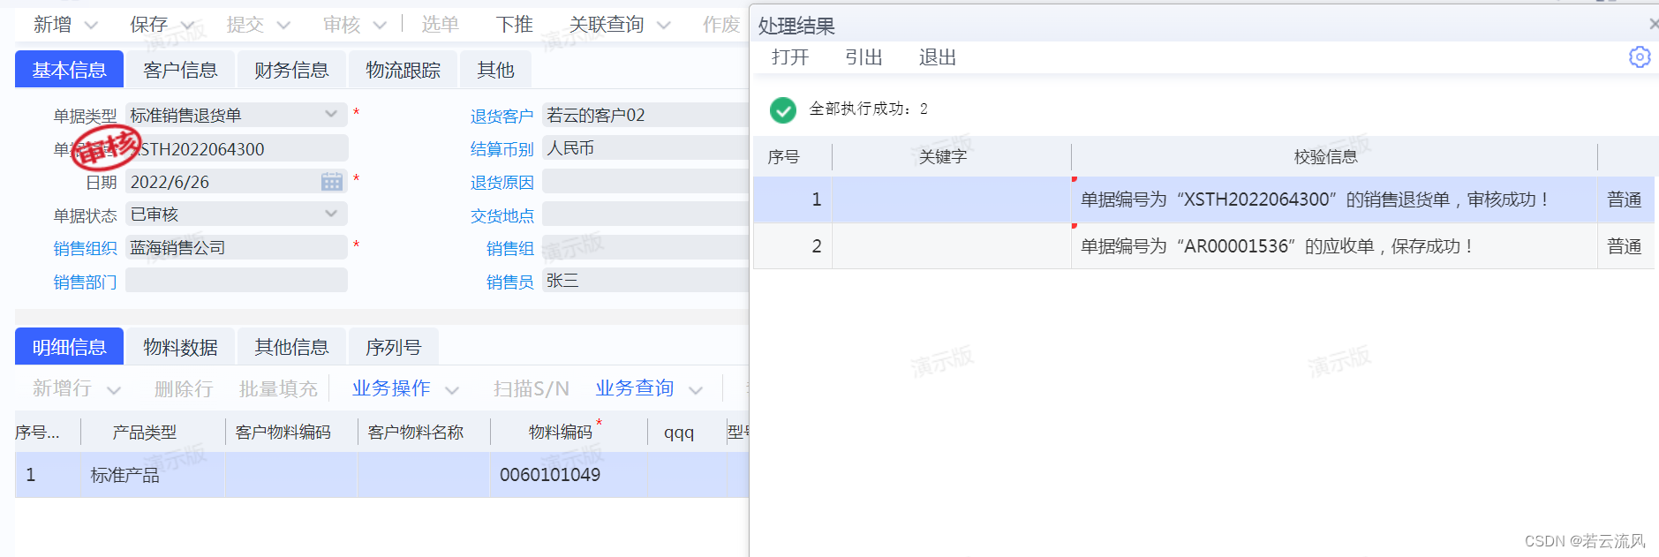Open the settings gear in result dialog

(x=1640, y=57)
